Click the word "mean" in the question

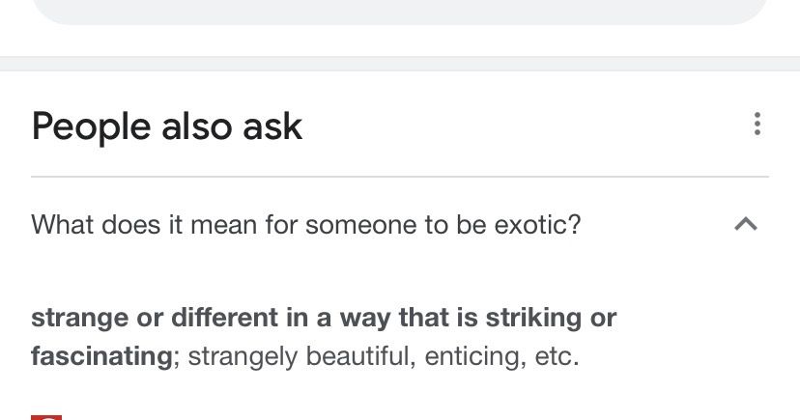click(223, 225)
